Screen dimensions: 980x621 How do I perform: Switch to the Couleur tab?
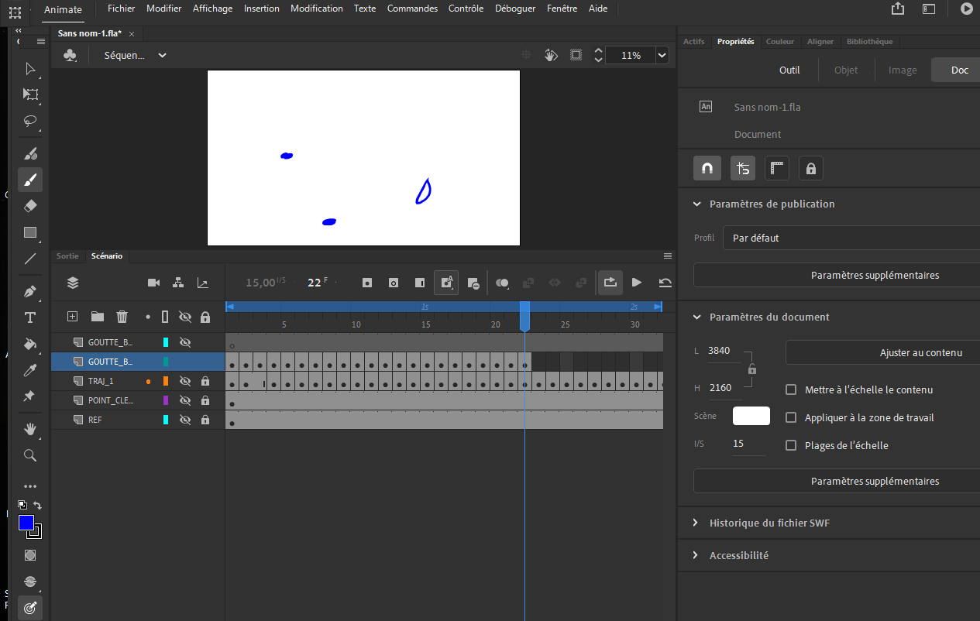780,42
